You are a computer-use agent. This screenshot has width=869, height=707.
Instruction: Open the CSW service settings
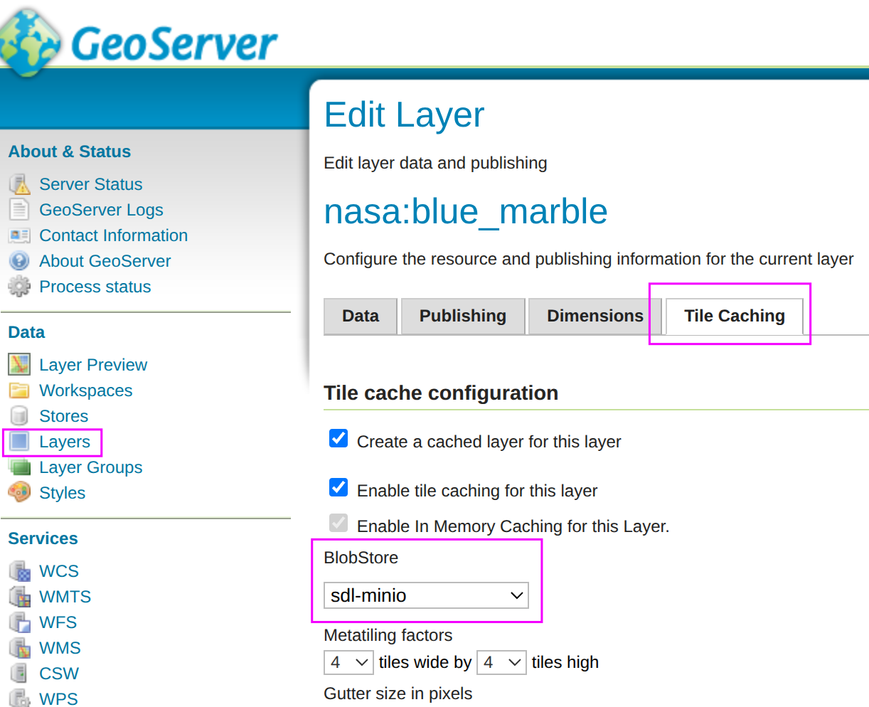59,674
